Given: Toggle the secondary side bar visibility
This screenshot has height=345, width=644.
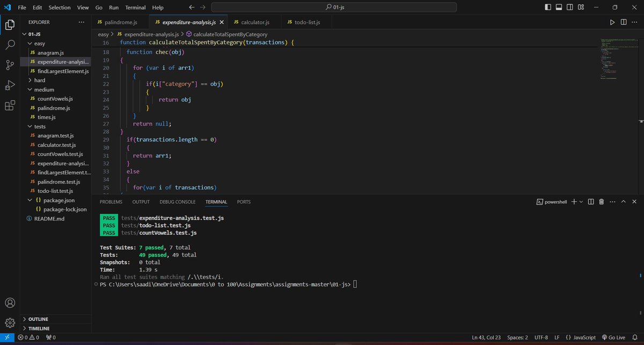Looking at the screenshot, I should [x=571, y=8].
